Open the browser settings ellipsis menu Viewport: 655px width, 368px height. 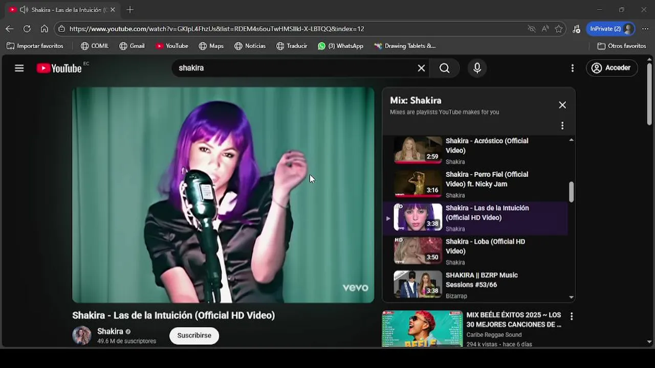click(645, 29)
